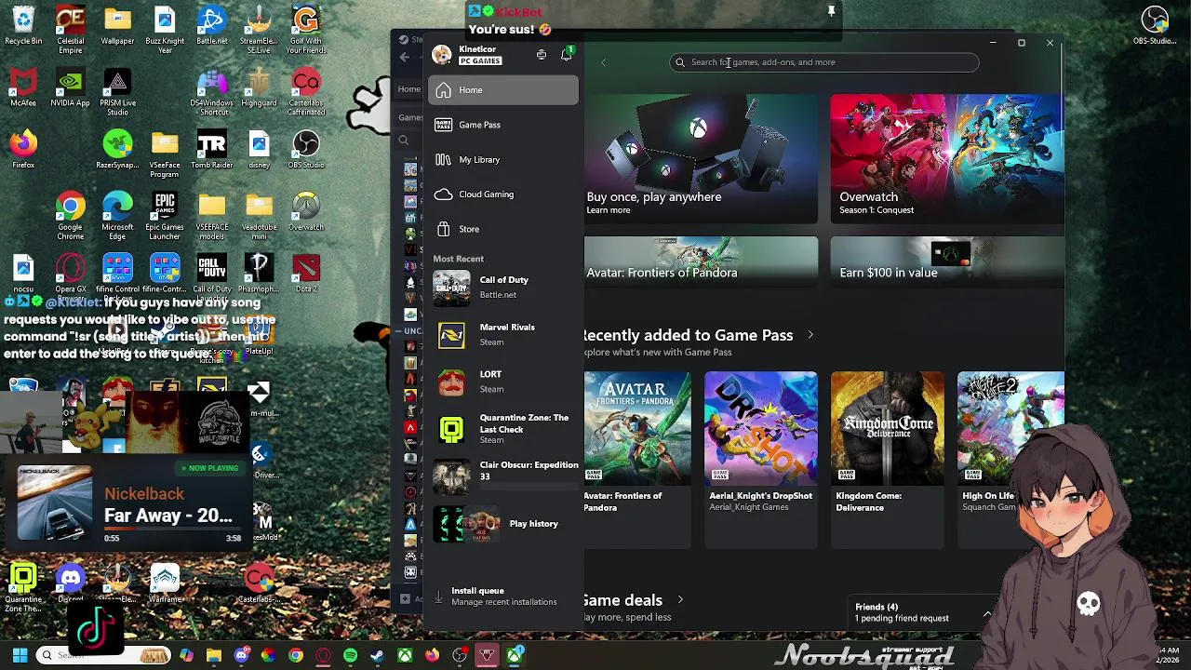Viewport: 1191px width, 670px height.
Task: Open Microsoft Edge desktop shortcut
Action: [x=117, y=215]
